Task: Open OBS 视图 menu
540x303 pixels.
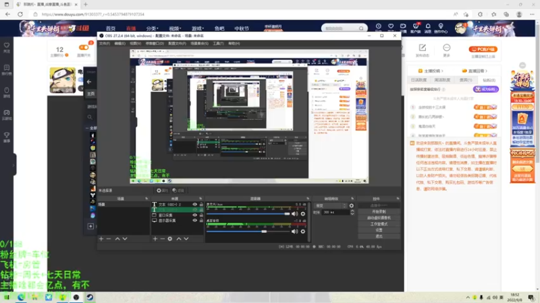Action: point(135,44)
